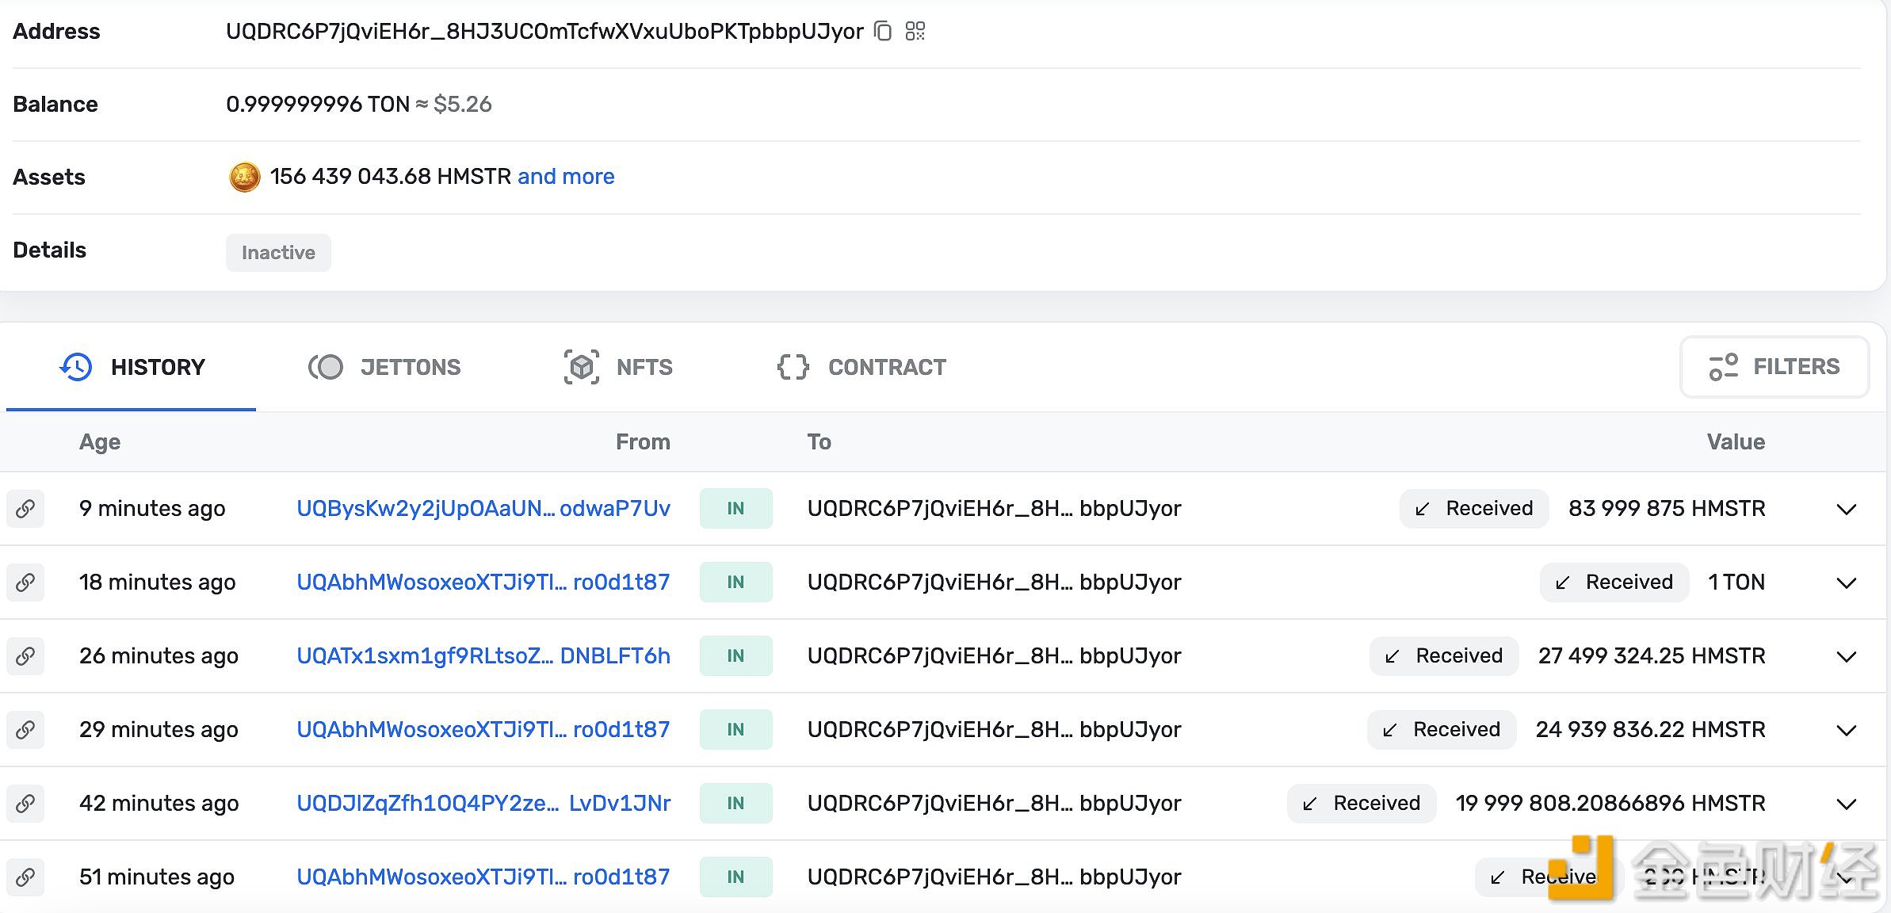This screenshot has height=913, width=1891.
Task: Open sender address in 29 minutes ago row
Action: tap(483, 729)
